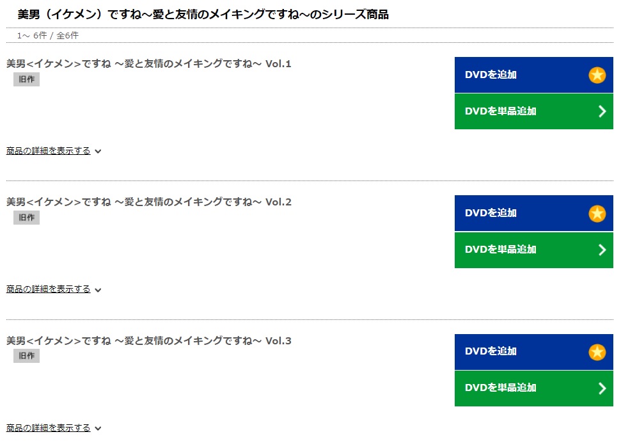Click the star icon on the Vol.1 DVDを追加 button

[x=597, y=75]
